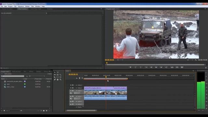Toggle Audio 1 track output speaker
The image size is (208, 117).
click(71, 97)
